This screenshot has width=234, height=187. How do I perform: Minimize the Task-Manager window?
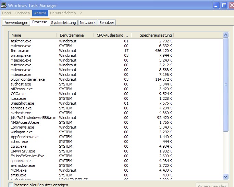pos(216,5)
